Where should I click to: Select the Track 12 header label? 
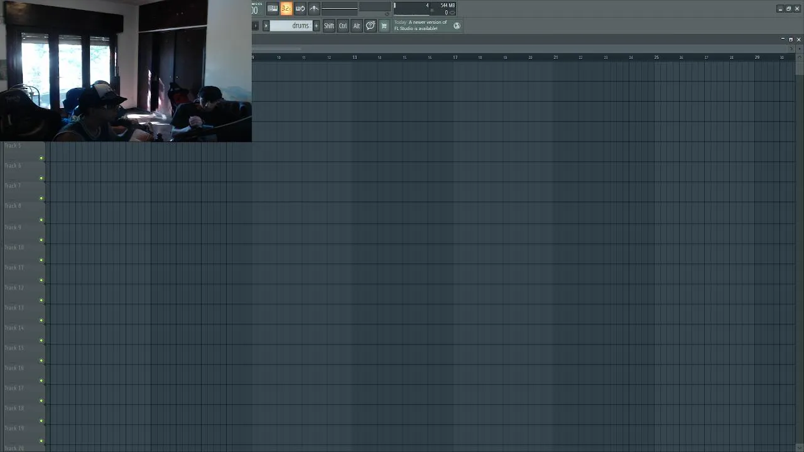[14, 288]
